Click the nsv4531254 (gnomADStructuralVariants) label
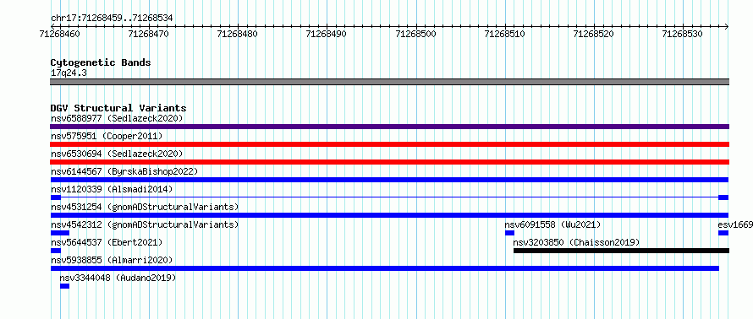 coord(145,207)
